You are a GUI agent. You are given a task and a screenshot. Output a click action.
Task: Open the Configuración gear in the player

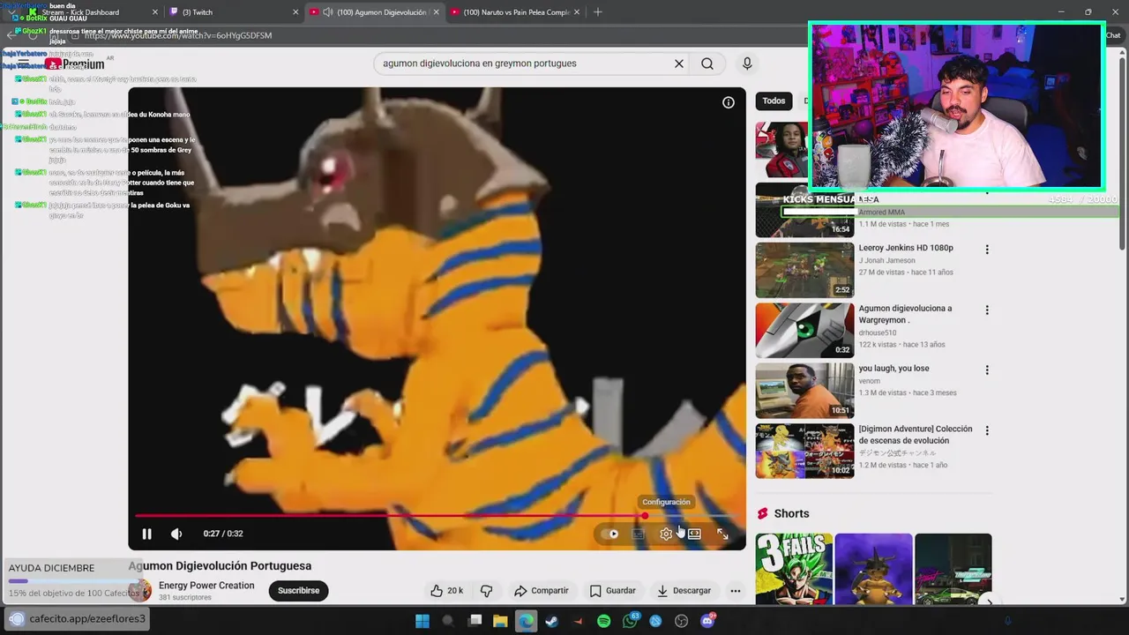666,534
